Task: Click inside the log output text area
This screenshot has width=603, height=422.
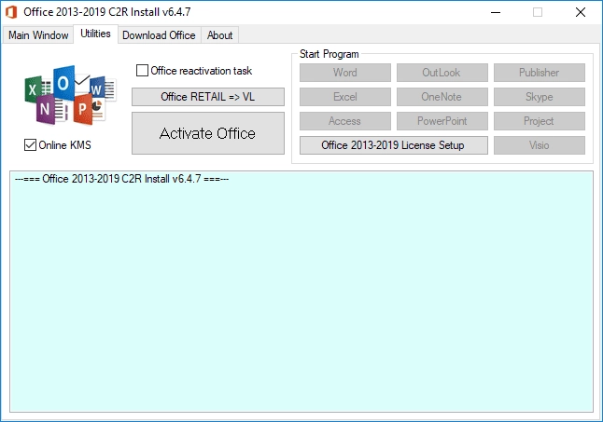Action: [x=301, y=292]
